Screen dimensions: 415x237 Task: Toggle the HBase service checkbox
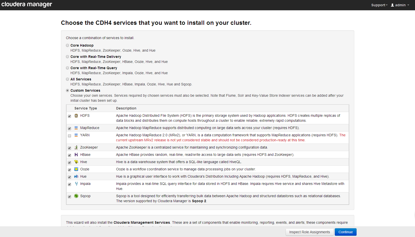69,155
